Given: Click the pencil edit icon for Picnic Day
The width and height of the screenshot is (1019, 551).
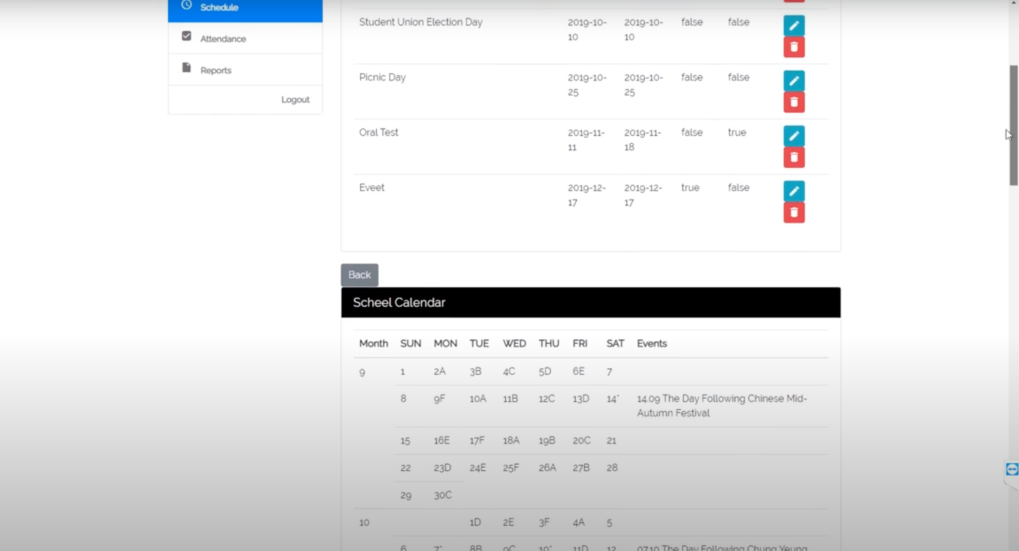Looking at the screenshot, I should pyautogui.click(x=794, y=81).
